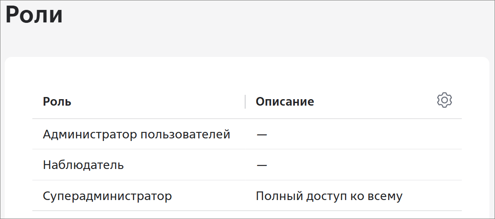
Task: Click the dash in Администратор пользователей description
Action: coord(262,135)
